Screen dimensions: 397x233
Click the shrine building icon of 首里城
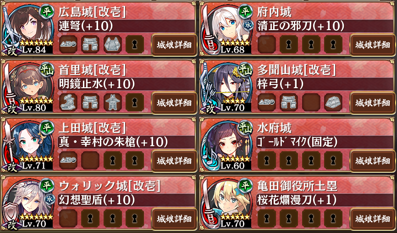(x=113, y=102)
